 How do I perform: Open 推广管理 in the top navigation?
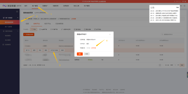tap(35, 6)
